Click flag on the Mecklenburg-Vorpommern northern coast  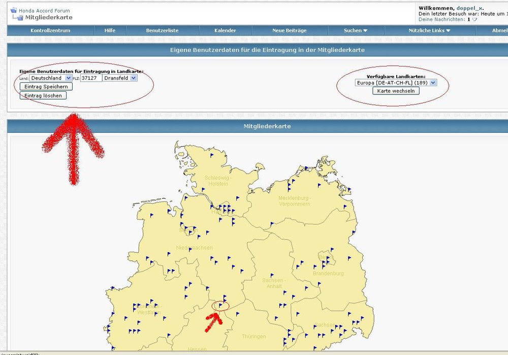306,168
